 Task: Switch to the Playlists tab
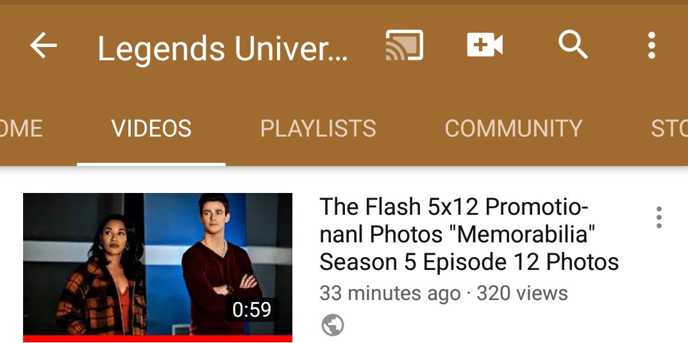[x=318, y=129]
